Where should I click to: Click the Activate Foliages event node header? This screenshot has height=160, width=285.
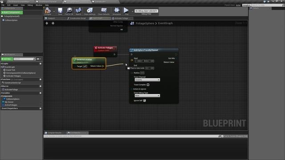pos(105,49)
